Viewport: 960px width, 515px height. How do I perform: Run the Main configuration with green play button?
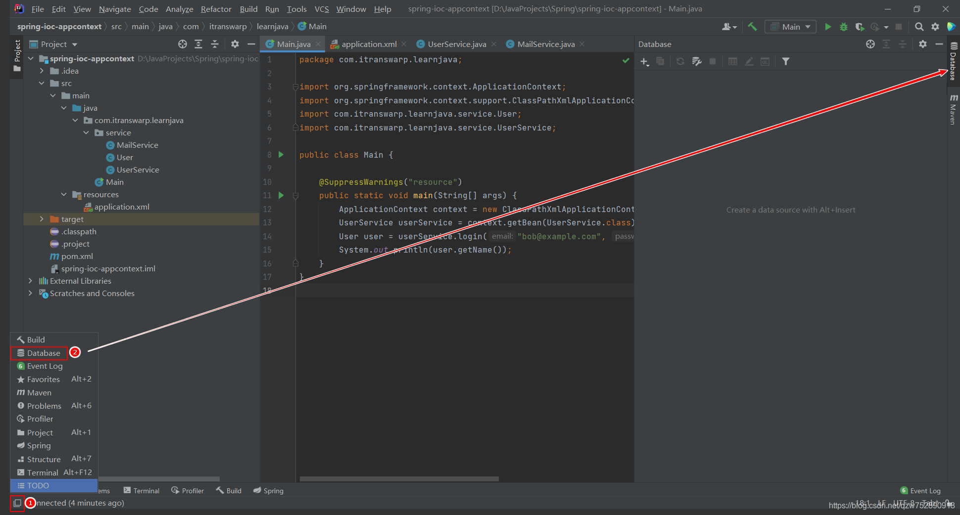(x=828, y=27)
